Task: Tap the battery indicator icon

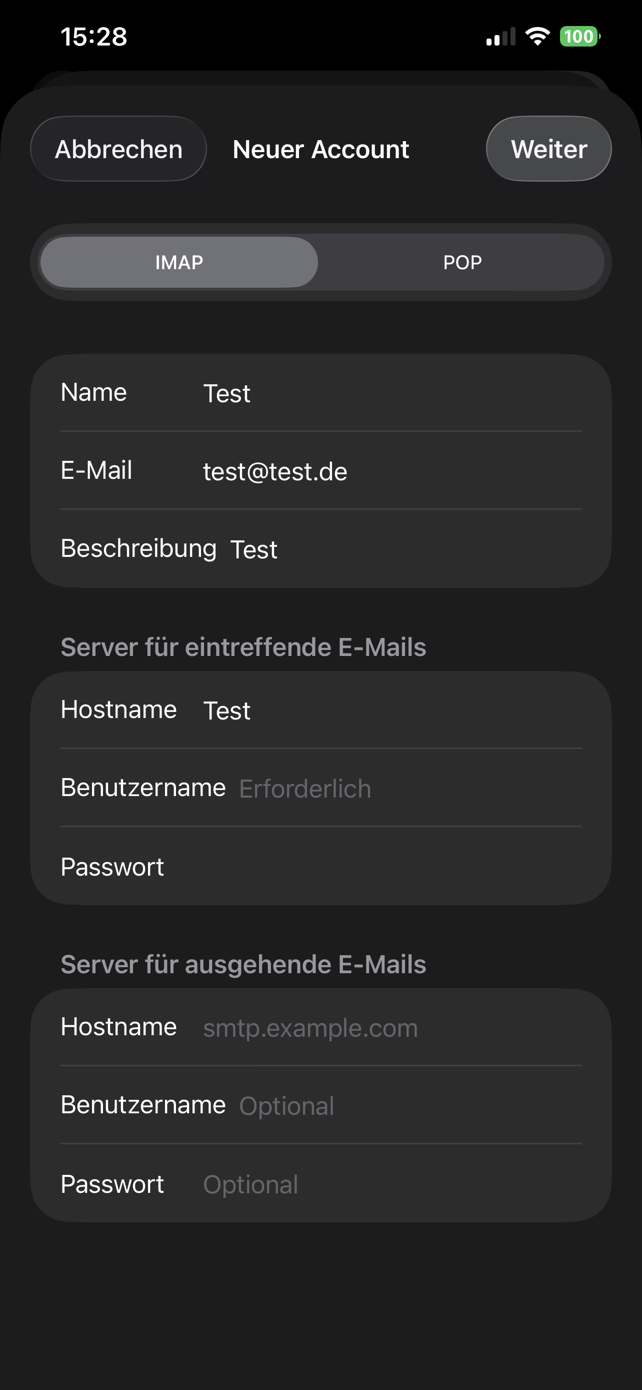Action: tap(579, 37)
